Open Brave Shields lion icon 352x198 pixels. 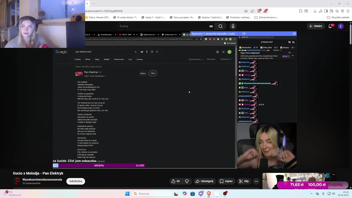[x=259, y=11]
